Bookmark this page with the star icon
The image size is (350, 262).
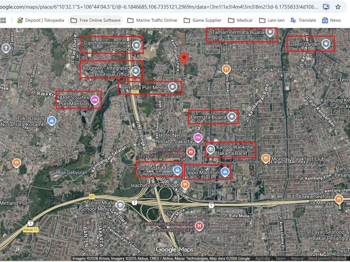click(x=338, y=7)
